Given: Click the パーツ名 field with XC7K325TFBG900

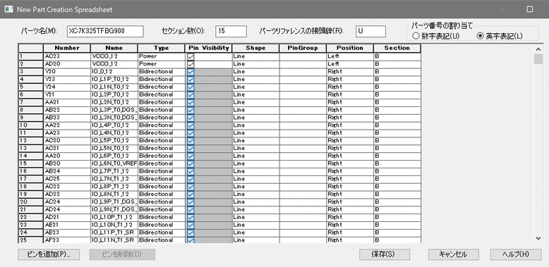Looking at the screenshot, I should click(104, 31).
